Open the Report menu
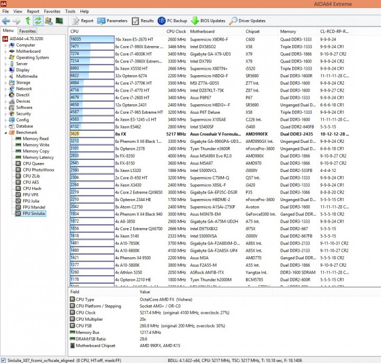Viewport: 381px width, 363px height. click(x=33, y=12)
